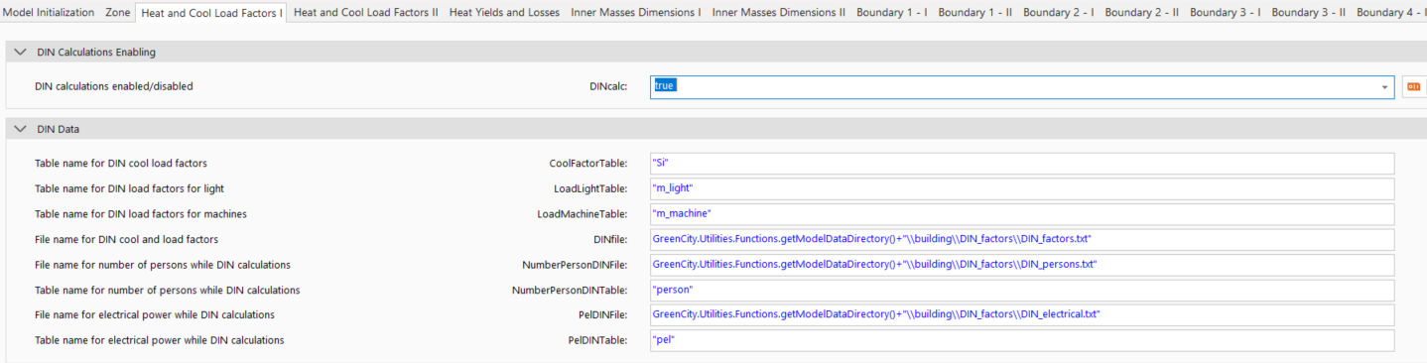Viewport: 1427px width, 363px height.
Task: Click the 'LoadLightTable:' parameter name
Action: 590,188
